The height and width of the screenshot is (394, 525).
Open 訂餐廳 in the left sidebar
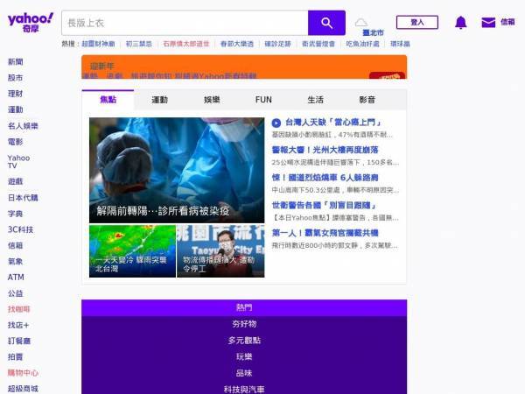click(x=19, y=341)
